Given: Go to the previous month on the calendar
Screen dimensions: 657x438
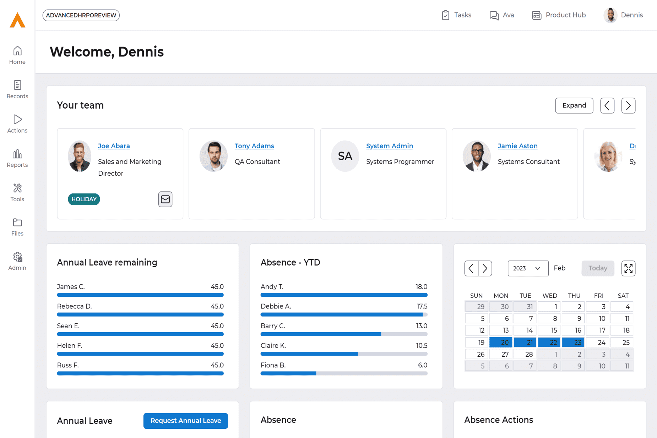Looking at the screenshot, I should pos(471,268).
